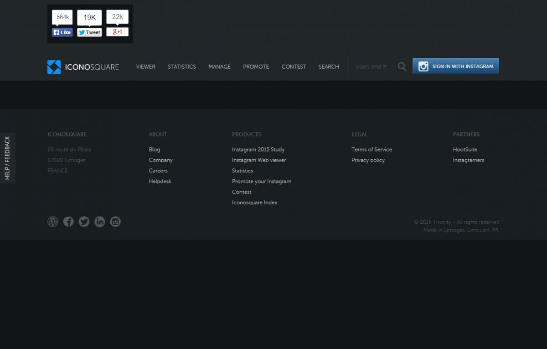Sign in with Instagram
This screenshot has width=547, height=349.
click(456, 66)
